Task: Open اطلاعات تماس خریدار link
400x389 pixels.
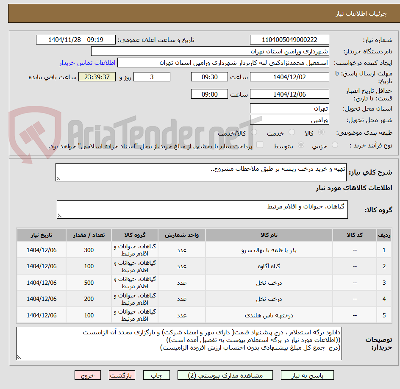Action: coord(87,63)
